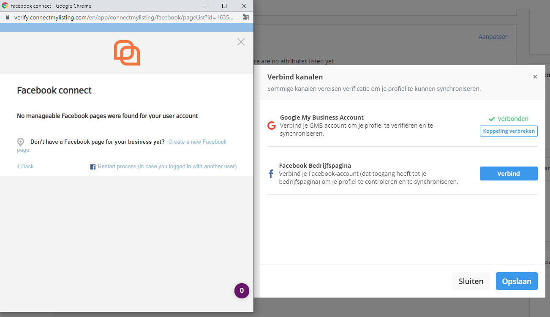Click the Facebook icon beside Restart process
The width and height of the screenshot is (550, 317).
pyautogui.click(x=93, y=167)
